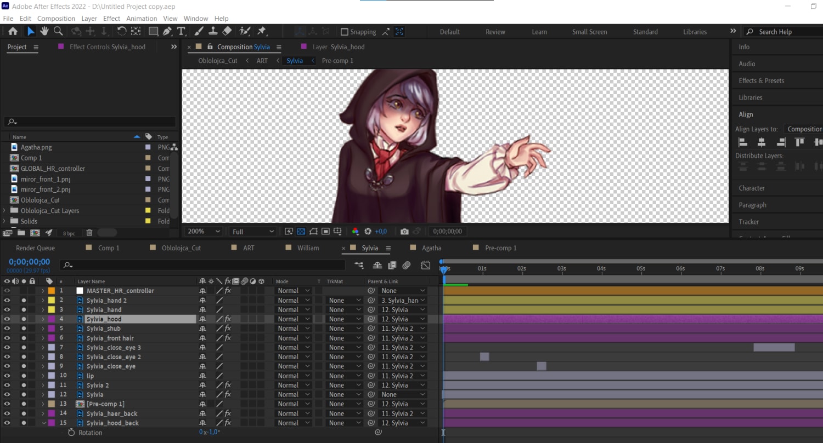Go to the Home screen icon
The image size is (823, 443).
13,31
